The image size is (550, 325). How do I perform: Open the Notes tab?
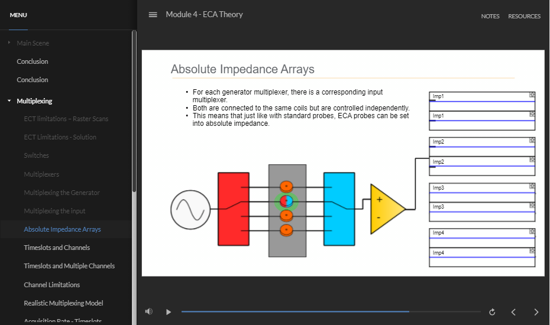point(490,17)
